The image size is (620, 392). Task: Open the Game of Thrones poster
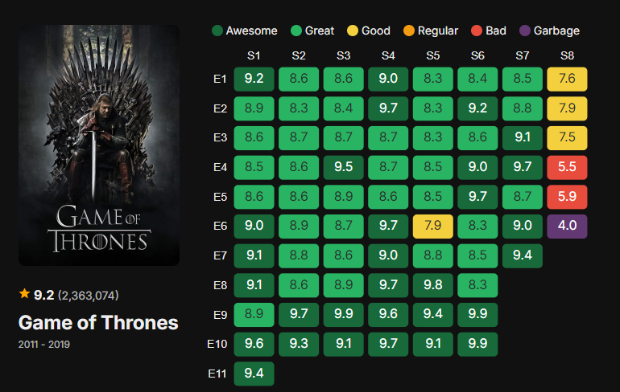pos(98,145)
